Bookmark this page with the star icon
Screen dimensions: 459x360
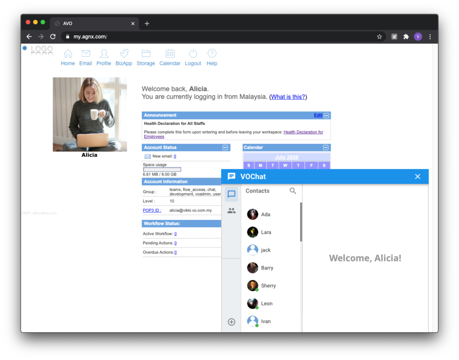click(x=379, y=37)
